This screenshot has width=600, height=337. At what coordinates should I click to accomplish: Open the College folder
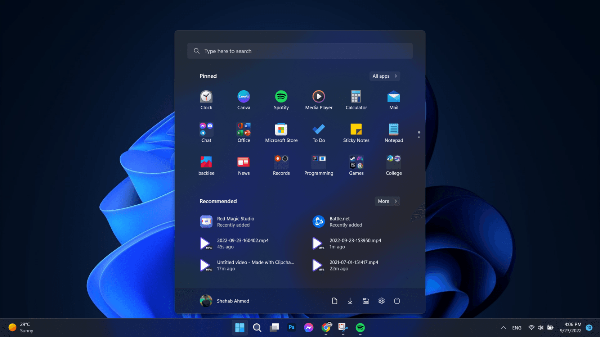tap(394, 165)
